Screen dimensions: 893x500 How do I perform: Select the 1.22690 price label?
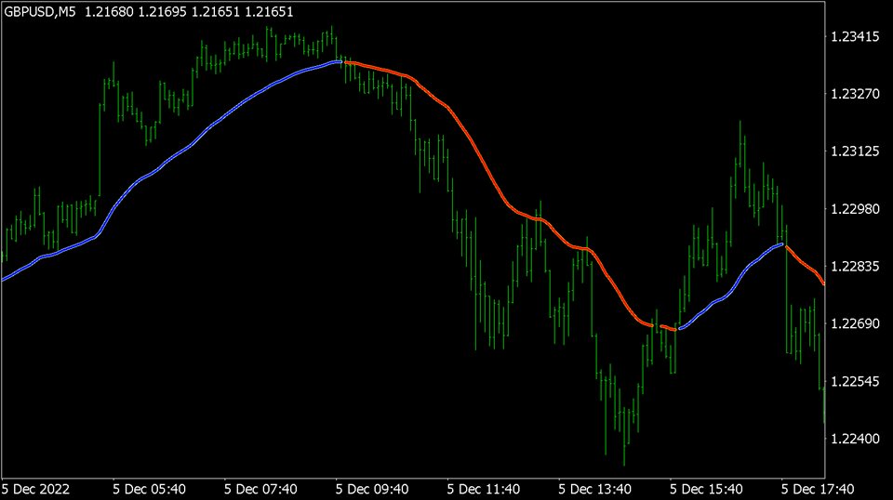(855, 323)
